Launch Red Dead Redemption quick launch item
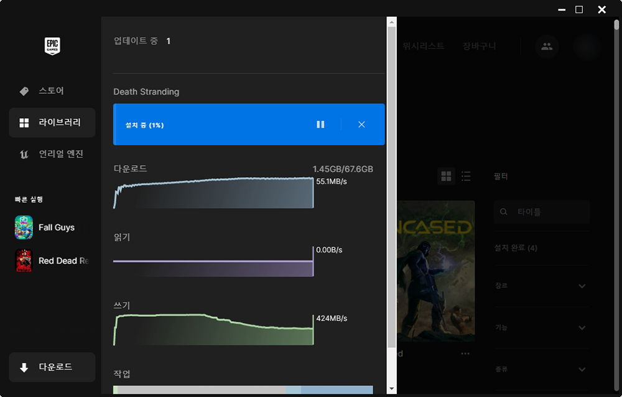This screenshot has width=622, height=397. point(52,261)
